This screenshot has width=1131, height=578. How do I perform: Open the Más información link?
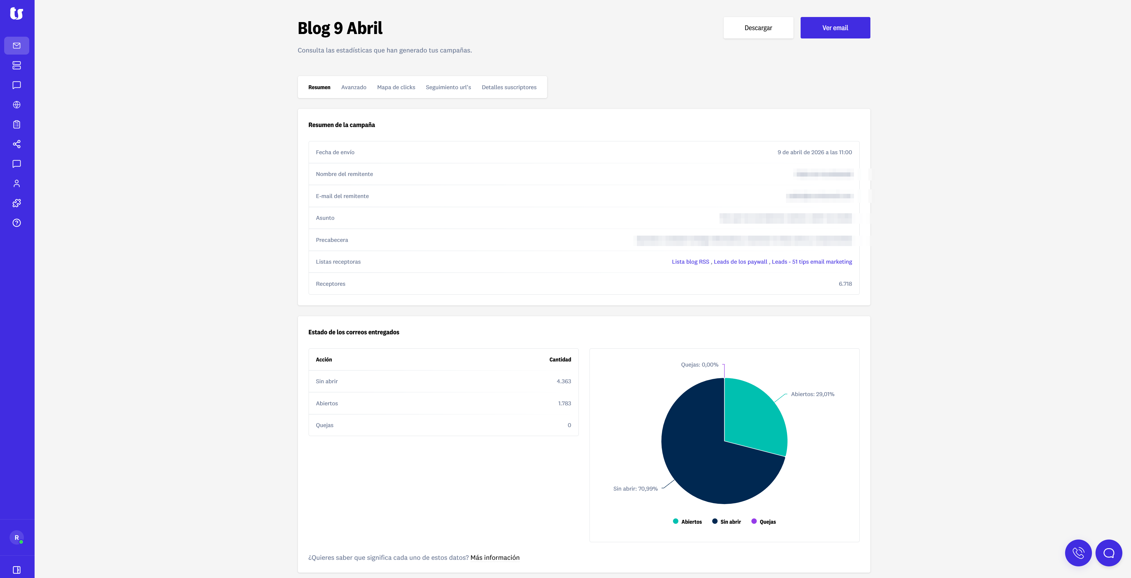click(495, 557)
